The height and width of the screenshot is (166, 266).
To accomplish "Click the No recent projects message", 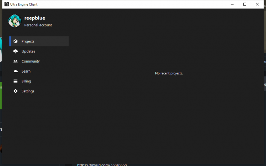I will coord(169,73).
